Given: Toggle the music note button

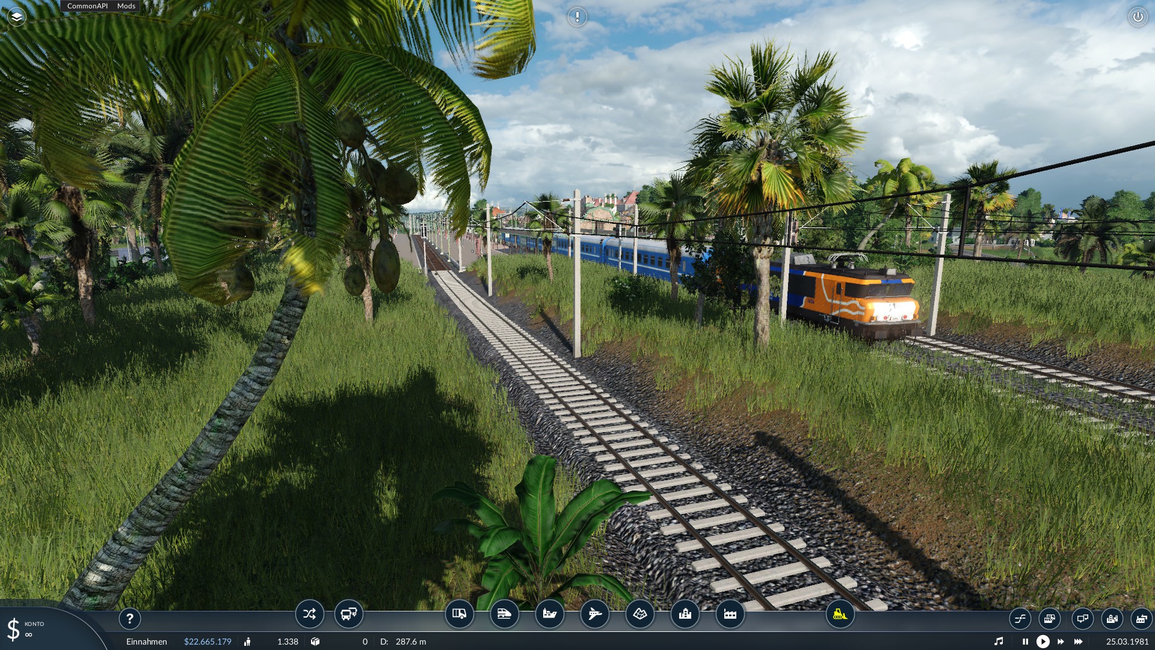Looking at the screenshot, I should point(999,642).
